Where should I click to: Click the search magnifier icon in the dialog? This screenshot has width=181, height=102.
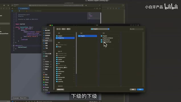point(131,29)
